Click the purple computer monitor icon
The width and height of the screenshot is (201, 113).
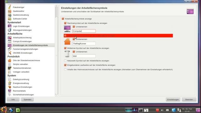click(67, 29)
